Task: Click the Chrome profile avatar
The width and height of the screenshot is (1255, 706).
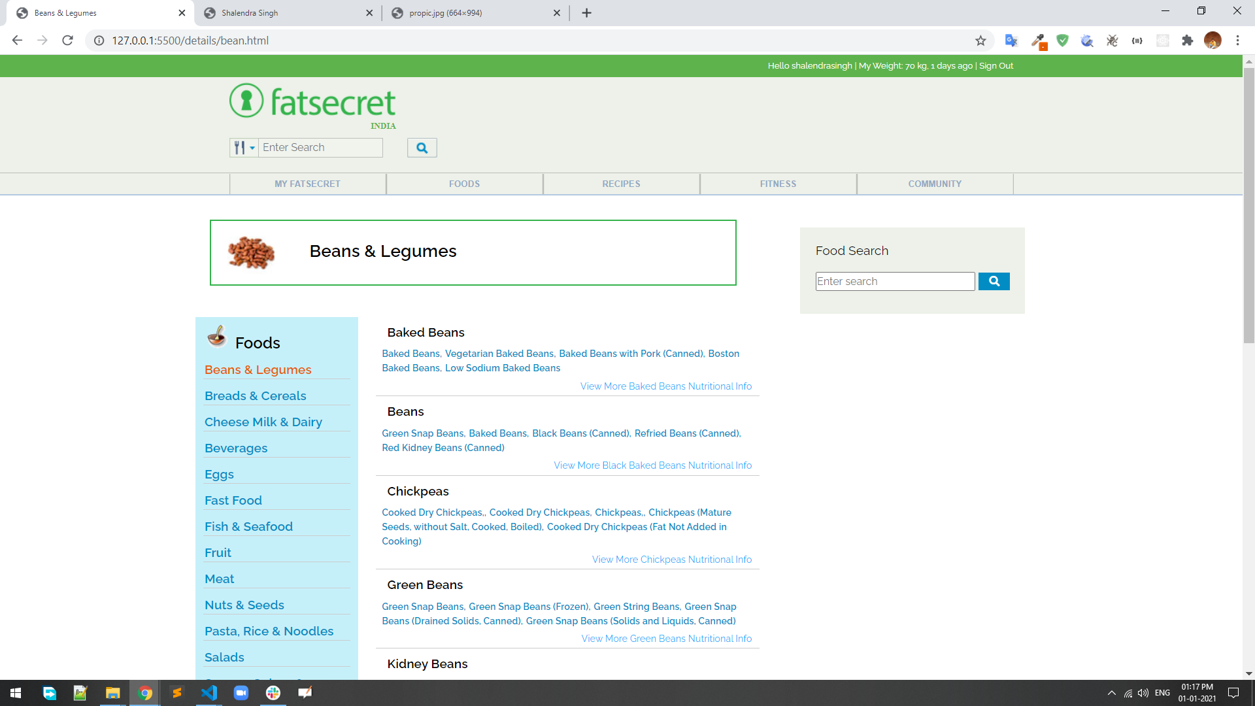Action: tap(1213, 41)
